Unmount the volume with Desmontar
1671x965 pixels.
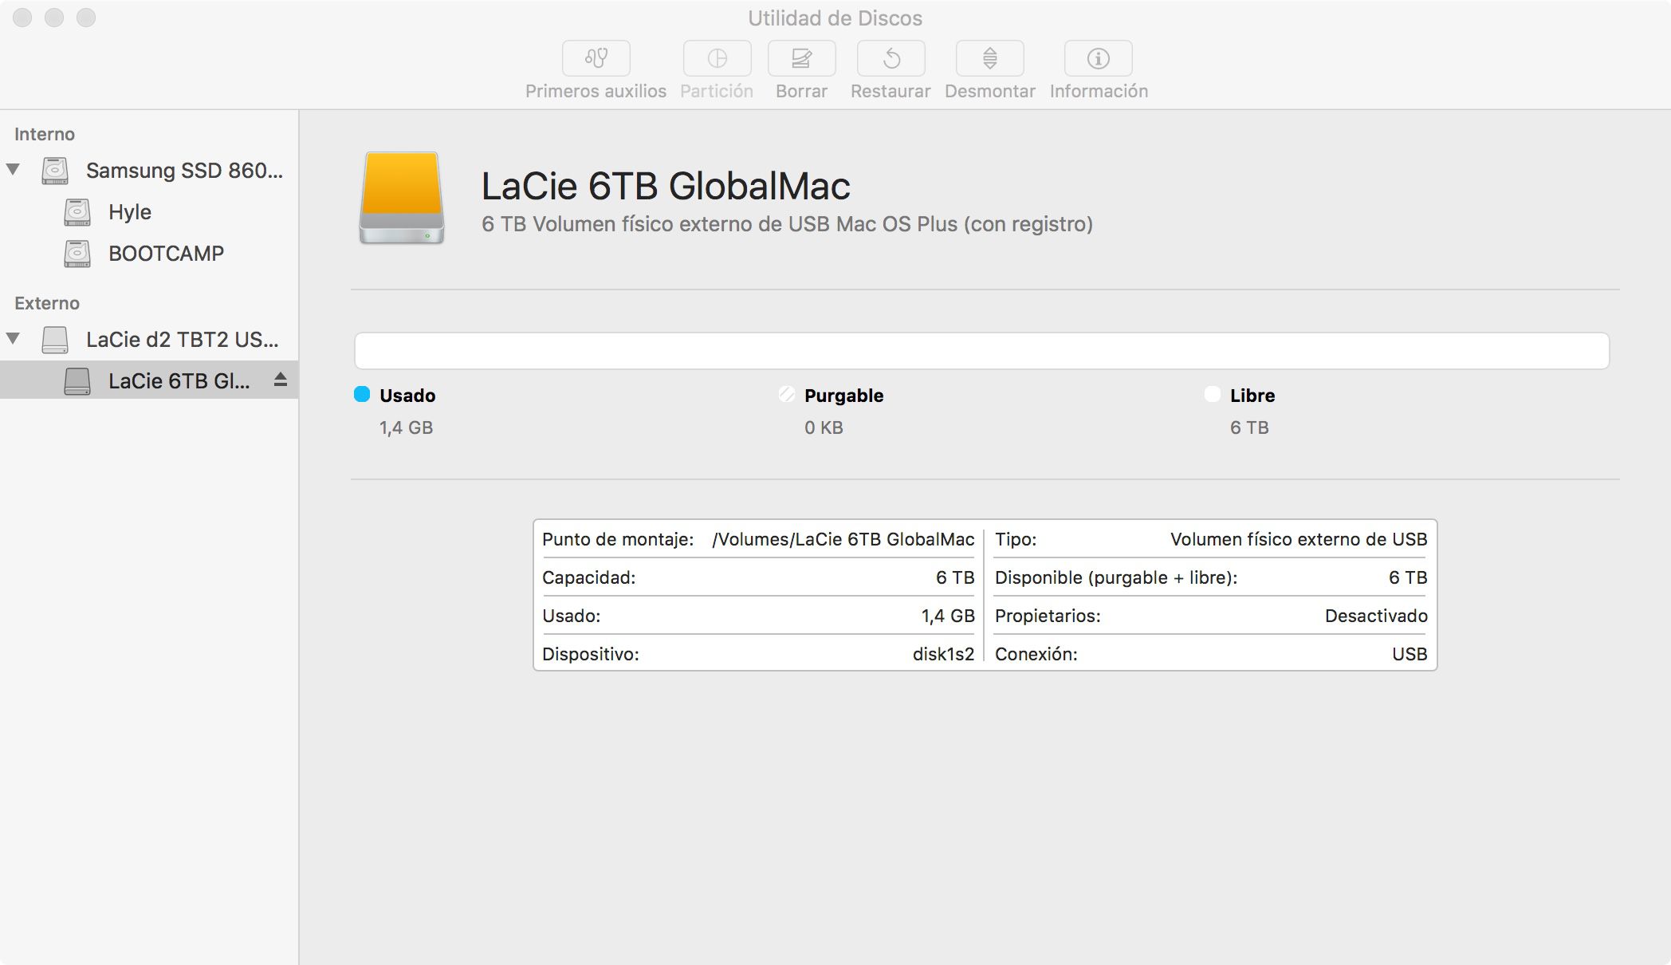[x=989, y=58]
